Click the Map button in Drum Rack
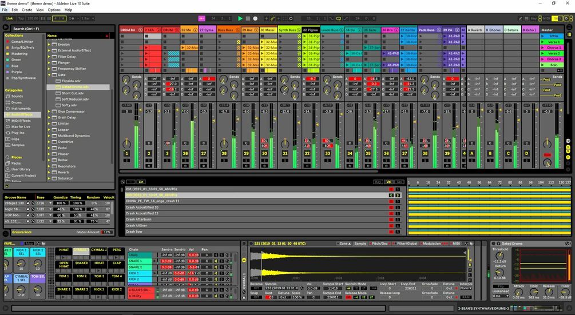The height and width of the screenshot is (315, 575). 29,243
